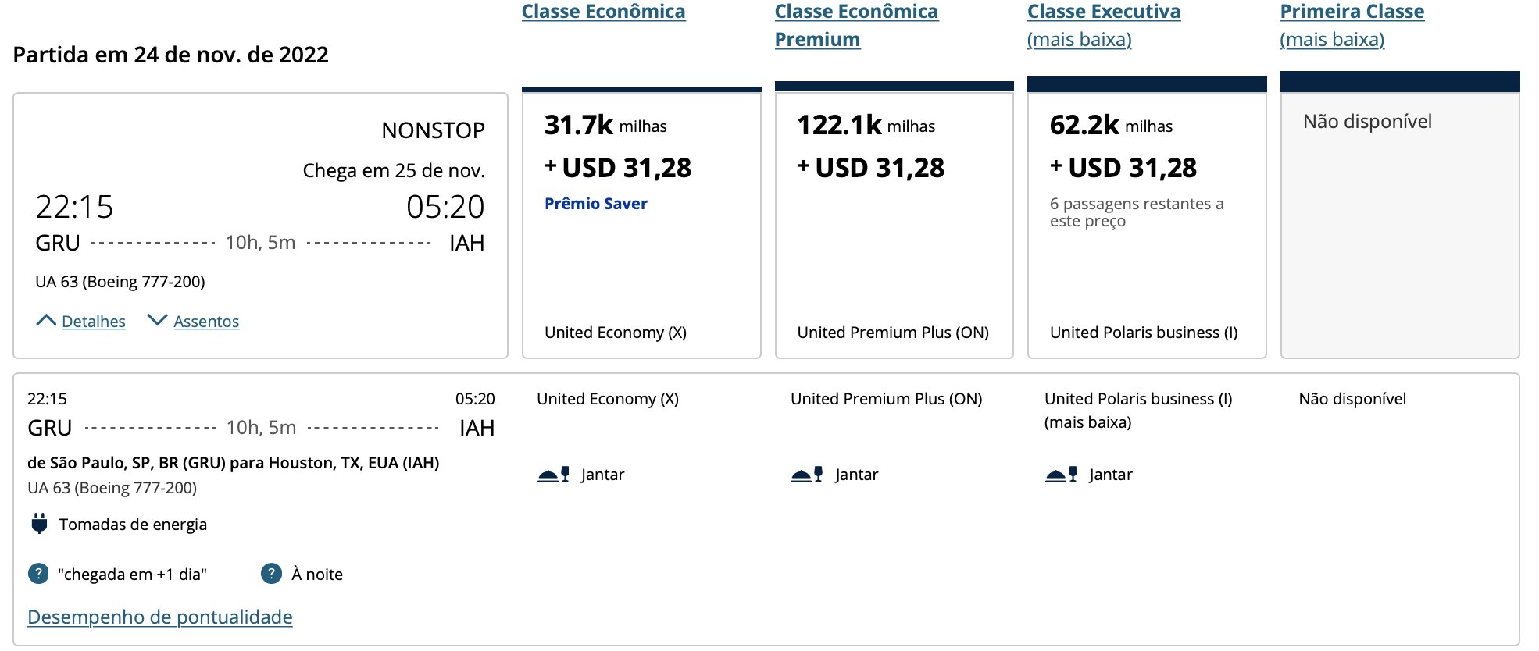
Task: Sort by Classe Executiva (mais baixa) header
Action: tap(1104, 25)
